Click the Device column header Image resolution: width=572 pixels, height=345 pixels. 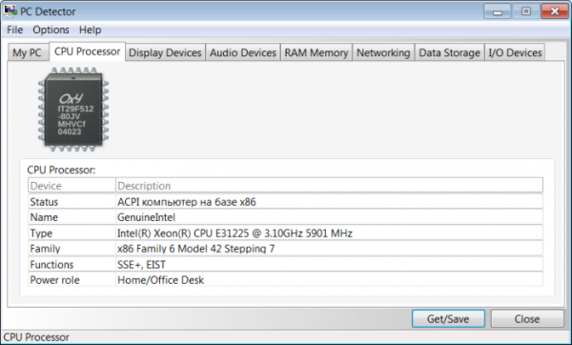point(71,186)
